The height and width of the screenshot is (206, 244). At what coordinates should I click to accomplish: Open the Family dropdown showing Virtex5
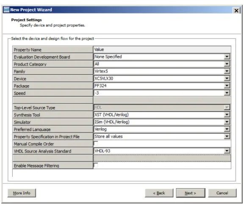(227, 71)
